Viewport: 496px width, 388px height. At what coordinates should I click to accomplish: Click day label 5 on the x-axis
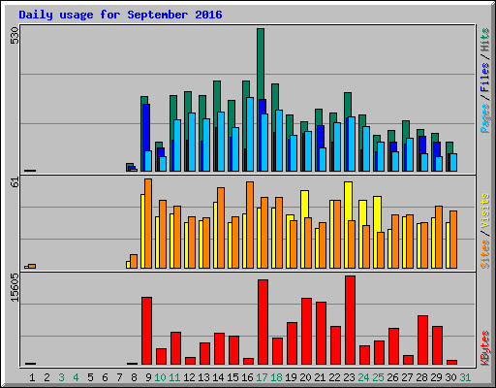pos(90,377)
